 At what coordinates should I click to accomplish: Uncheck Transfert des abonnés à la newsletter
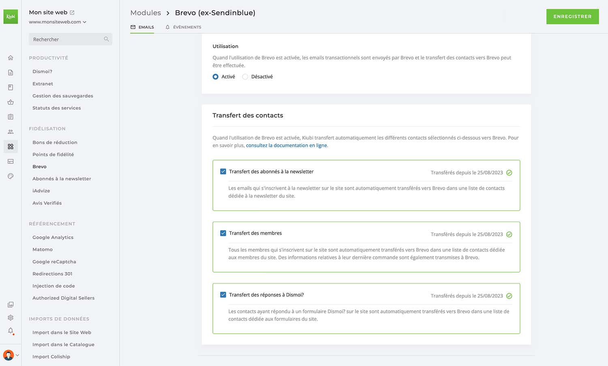[223, 171]
